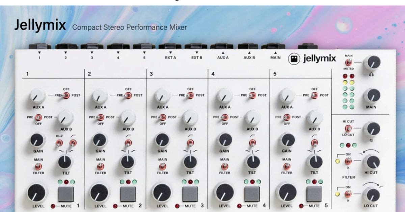The height and width of the screenshot is (212, 405).
Task: Flip the HI-Z switch on channel 1
Action: 59,143
